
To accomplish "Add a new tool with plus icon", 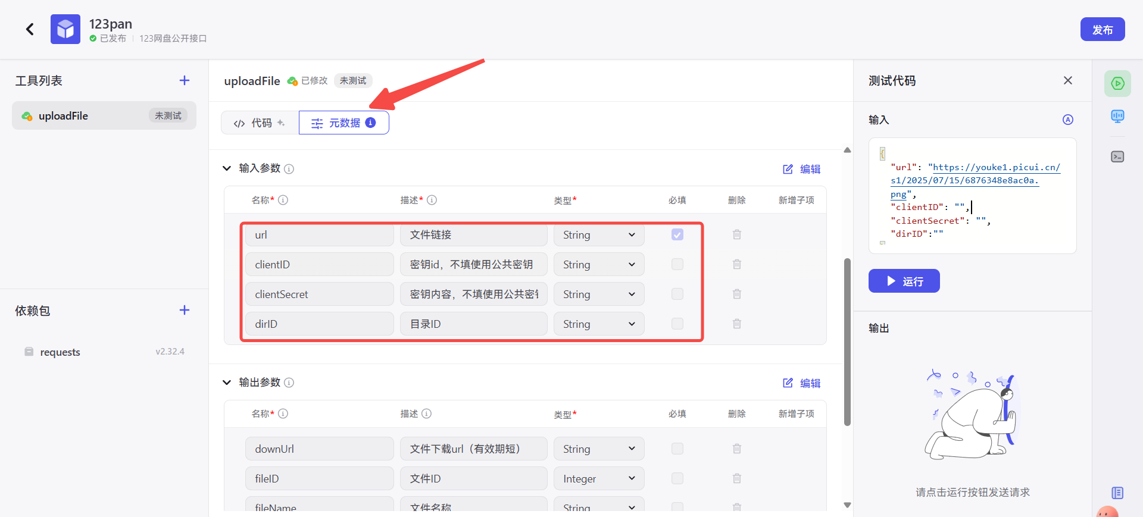I will point(185,80).
